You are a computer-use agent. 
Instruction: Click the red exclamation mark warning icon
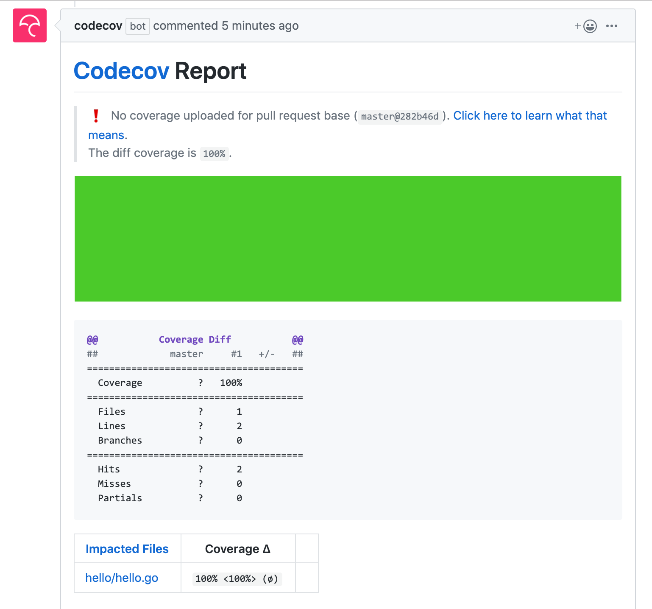[x=96, y=115]
